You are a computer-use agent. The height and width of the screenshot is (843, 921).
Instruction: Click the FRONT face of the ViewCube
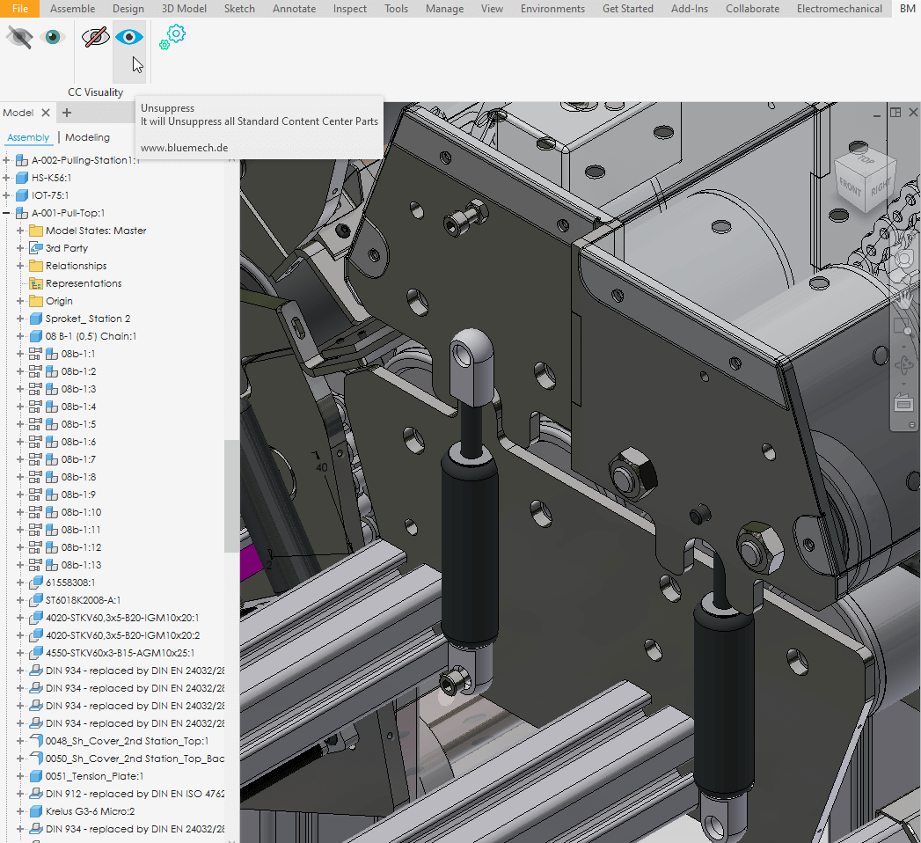(x=851, y=187)
